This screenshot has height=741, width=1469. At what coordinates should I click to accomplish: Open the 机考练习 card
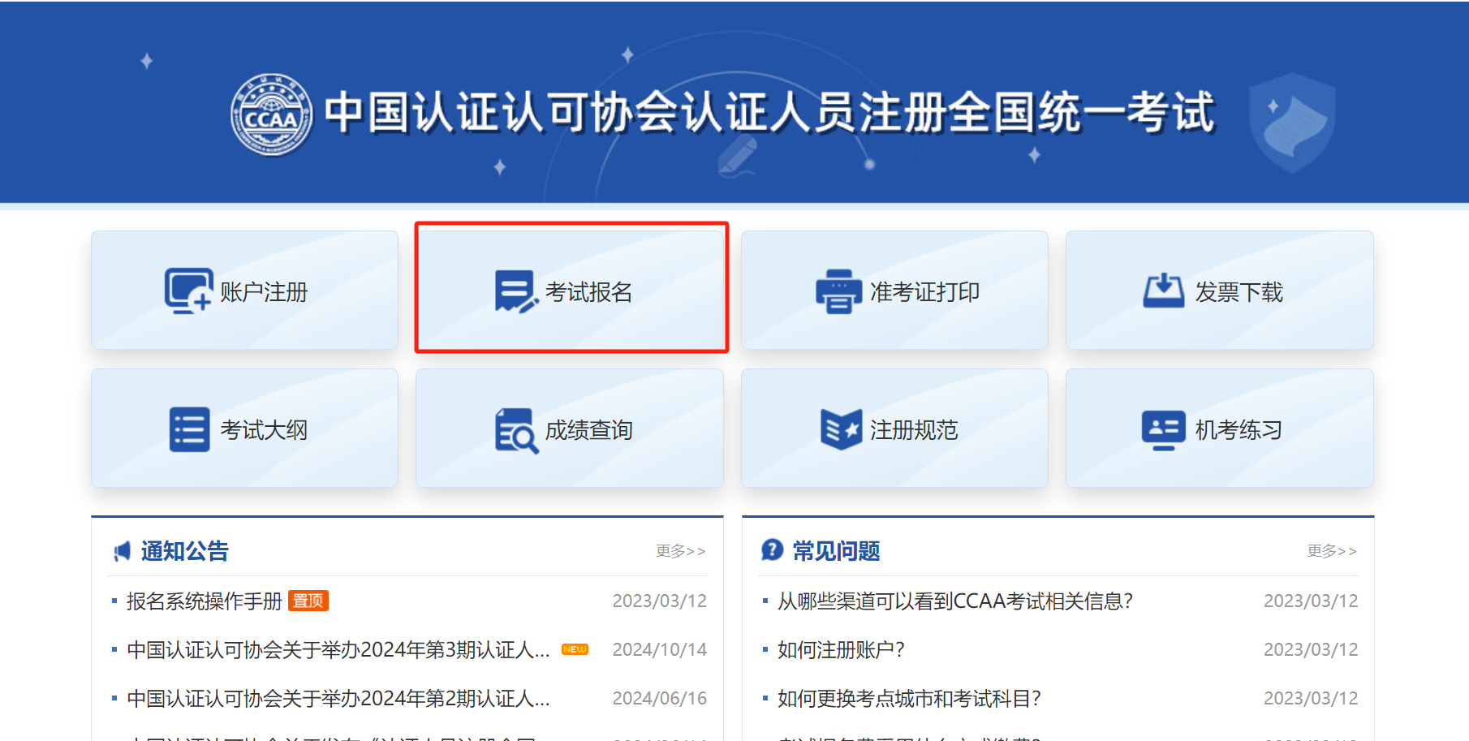(x=1219, y=429)
